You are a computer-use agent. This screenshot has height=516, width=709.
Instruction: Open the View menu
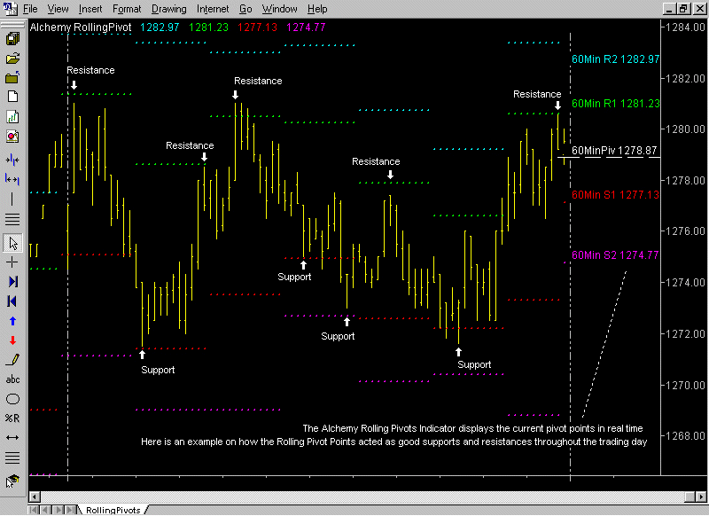tap(58, 9)
